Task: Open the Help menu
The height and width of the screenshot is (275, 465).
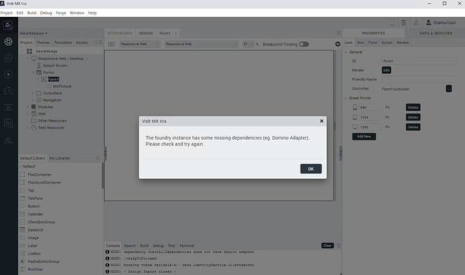Action: point(92,13)
